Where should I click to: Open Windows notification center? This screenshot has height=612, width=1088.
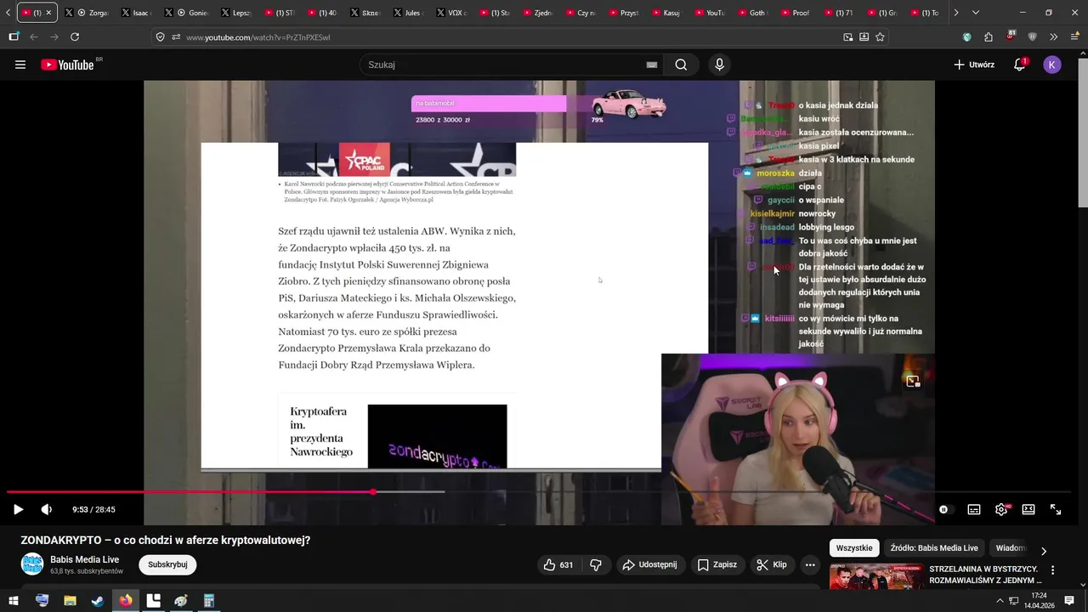(x=1069, y=601)
